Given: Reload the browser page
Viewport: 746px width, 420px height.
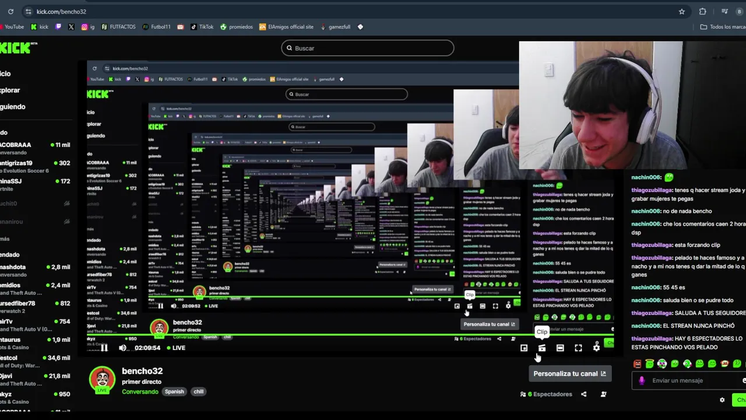Looking at the screenshot, I should click(10, 12).
